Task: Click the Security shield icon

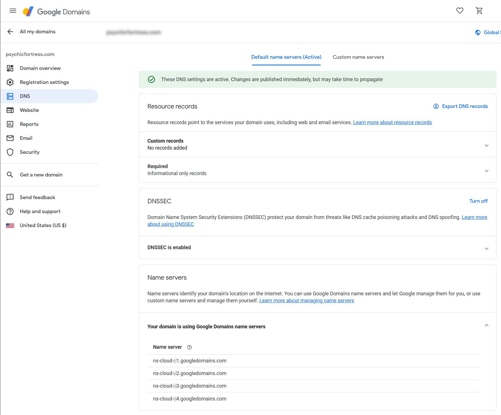Action: click(x=10, y=152)
